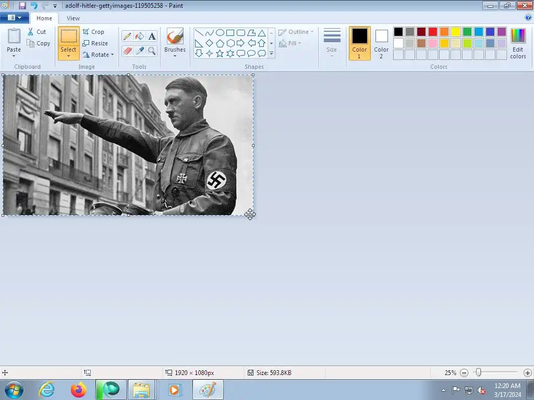The width and height of the screenshot is (534, 400).
Task: Select the Eraser tool
Action: click(127, 51)
